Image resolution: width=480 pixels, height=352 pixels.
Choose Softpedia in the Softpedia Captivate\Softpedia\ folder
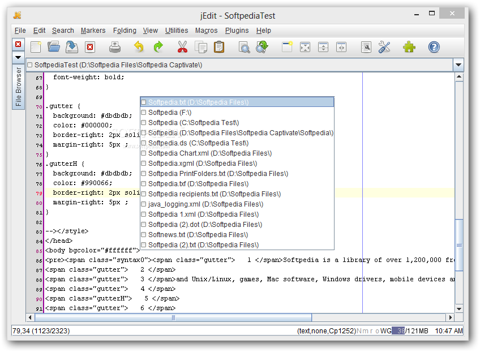coord(237,132)
